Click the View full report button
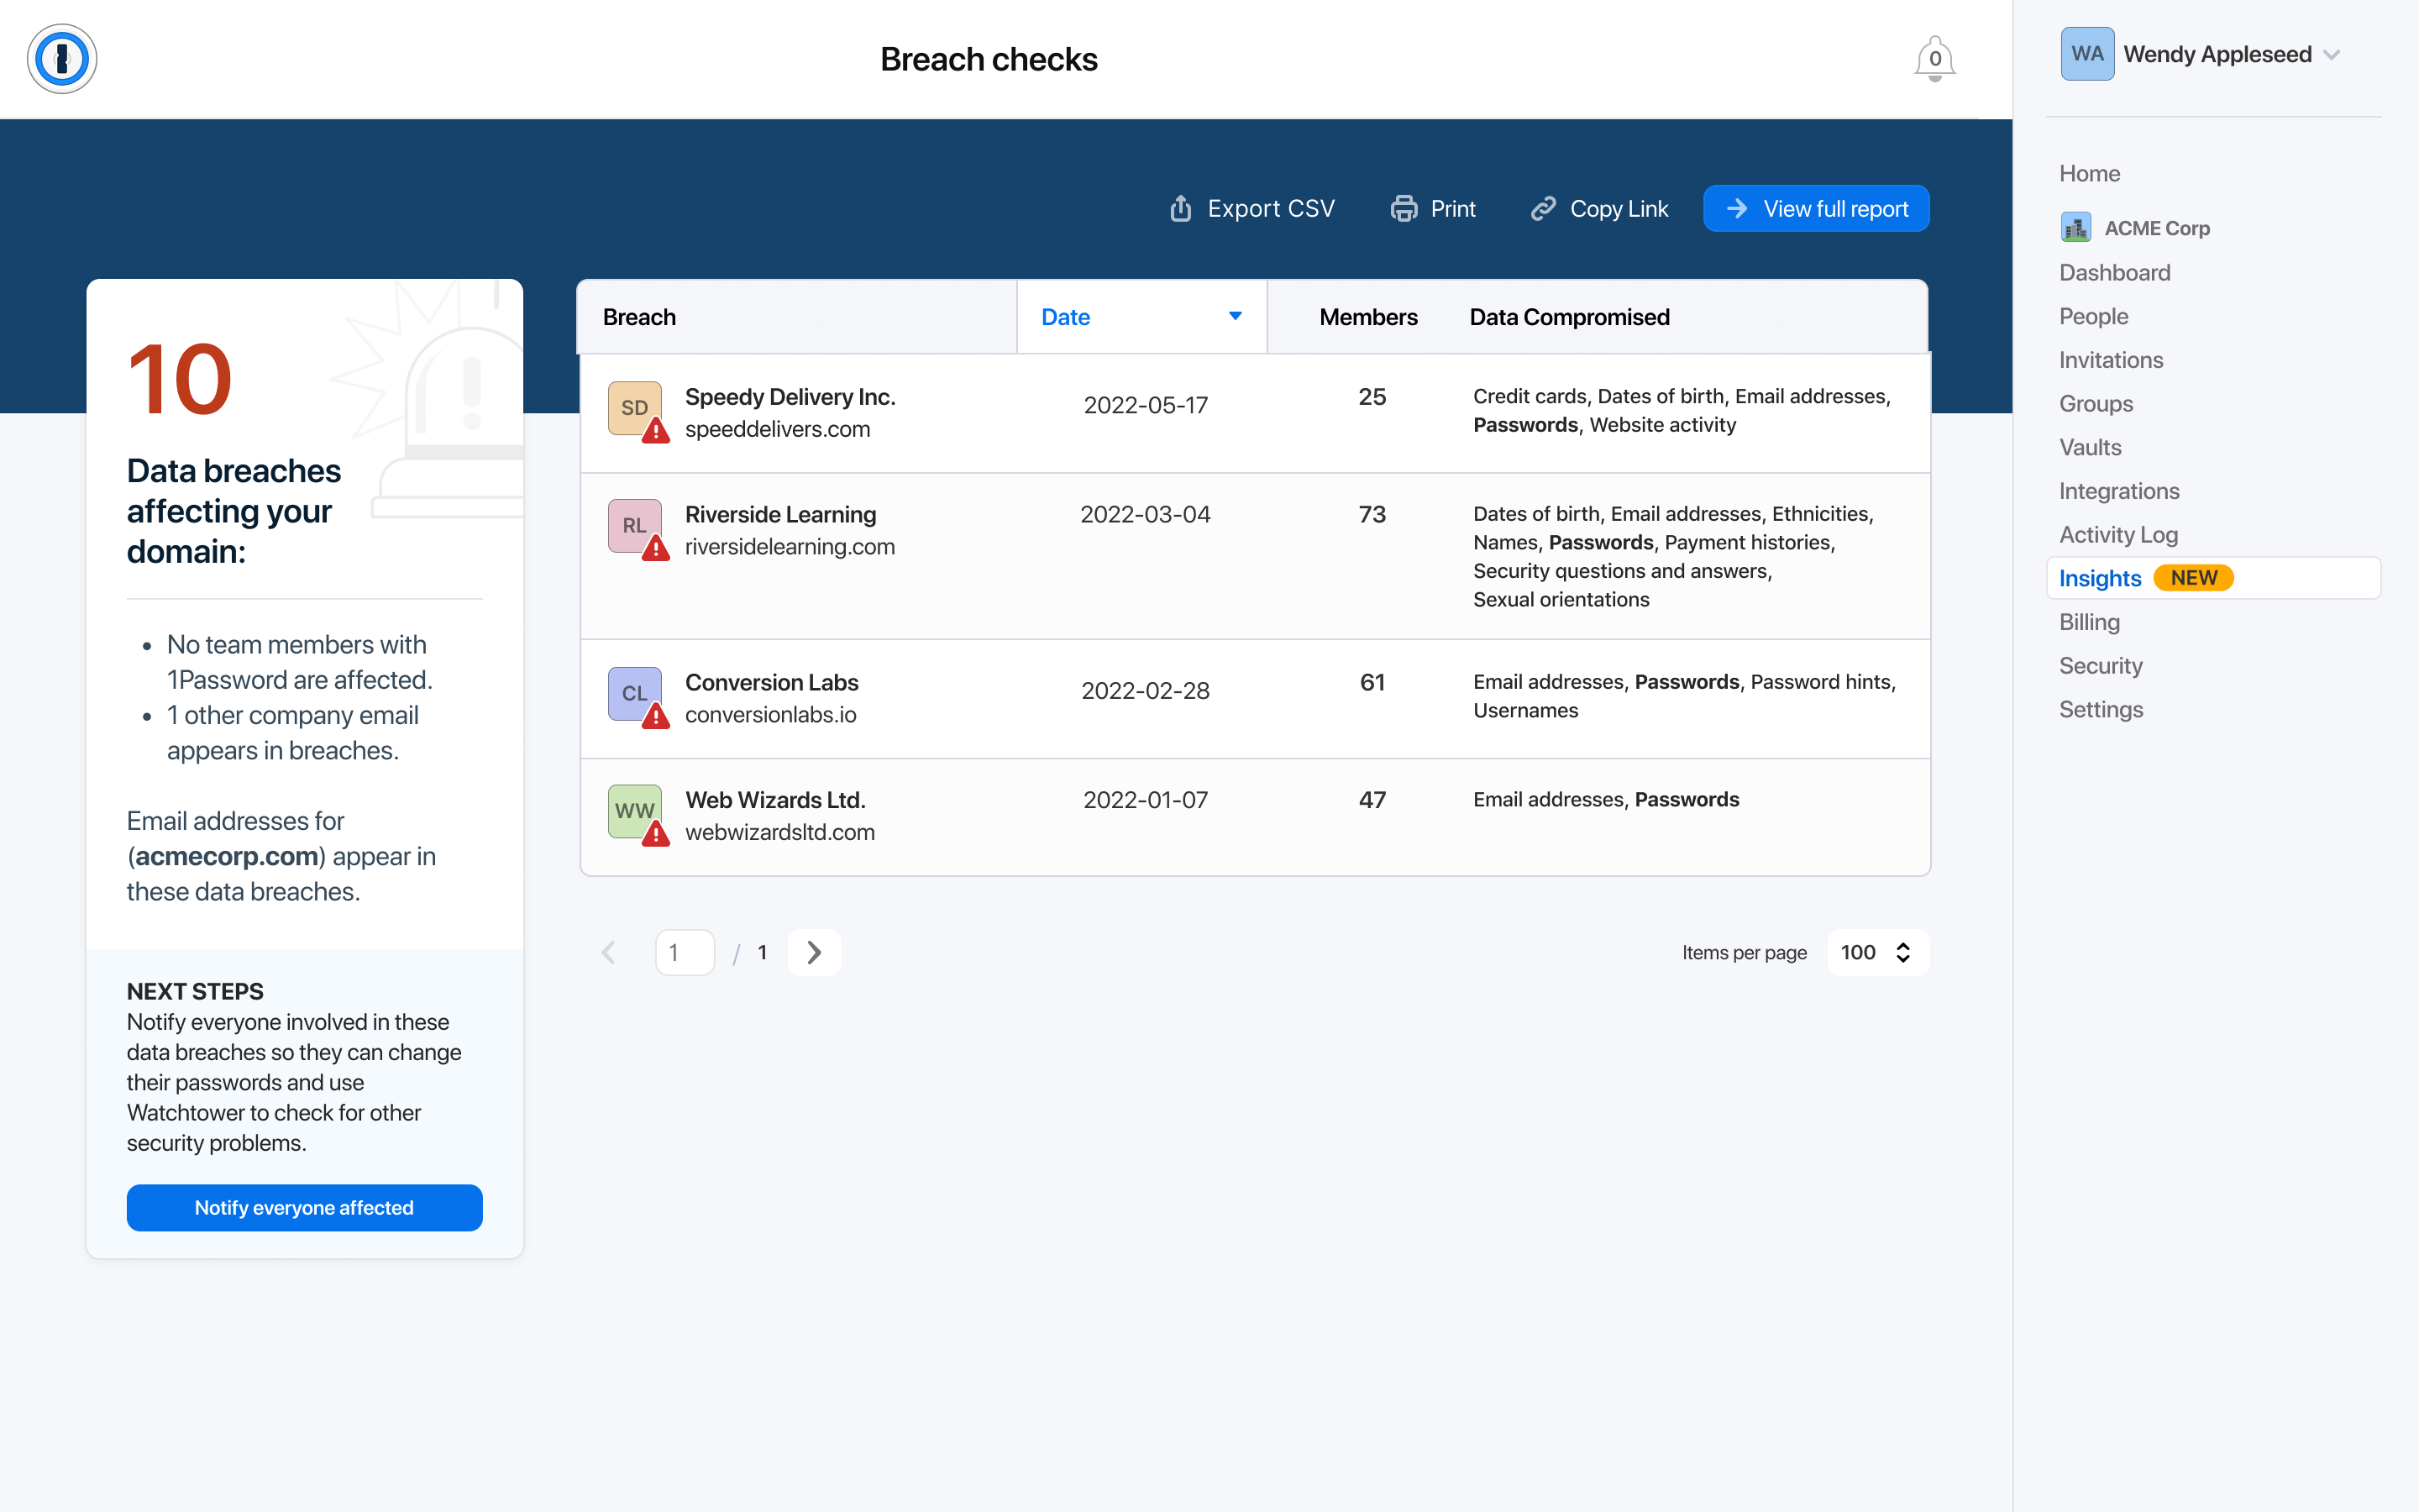The image size is (2419, 1512). (1816, 208)
